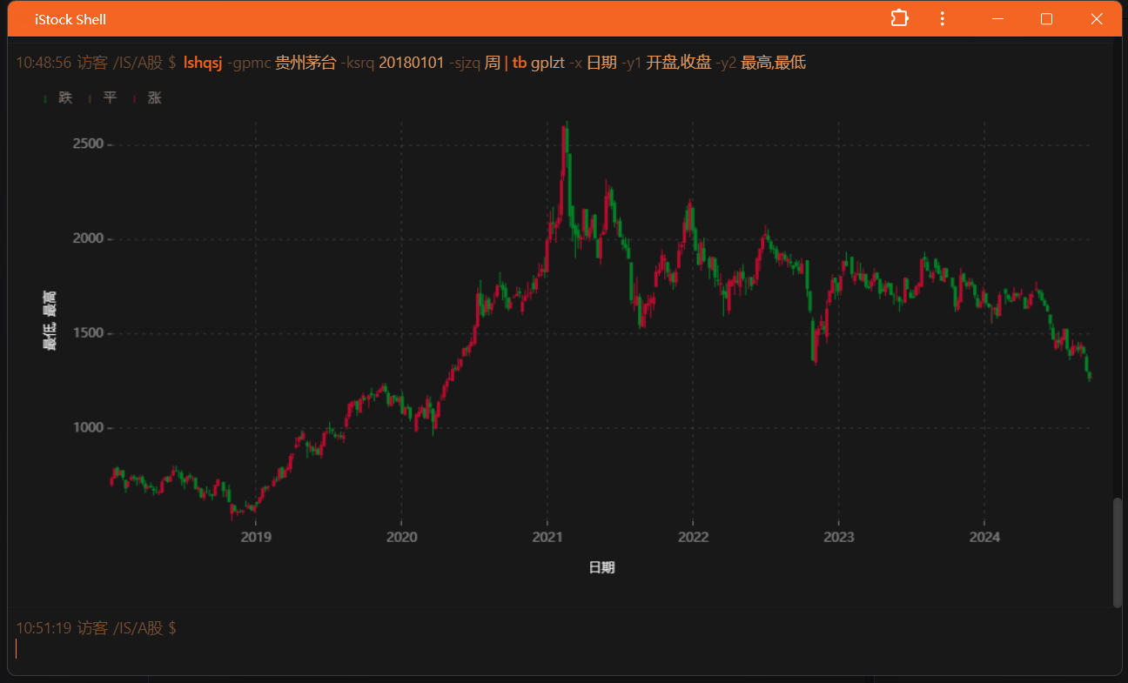
Task: Click the 最低, 最高 y-axis title
Action: point(50,322)
